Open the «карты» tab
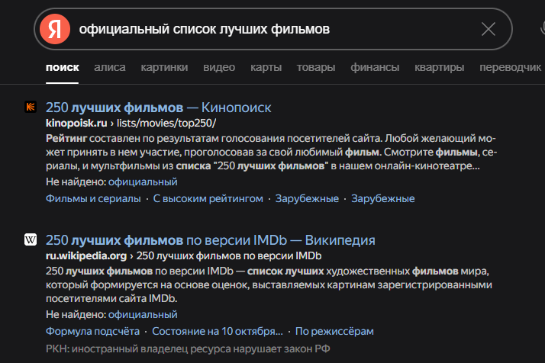Viewport: 545px width, 363px height. point(266,67)
